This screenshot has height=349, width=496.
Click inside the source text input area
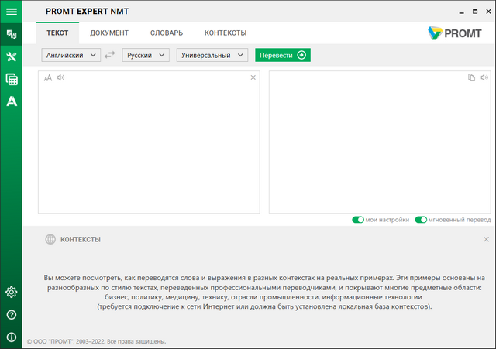pos(148,147)
